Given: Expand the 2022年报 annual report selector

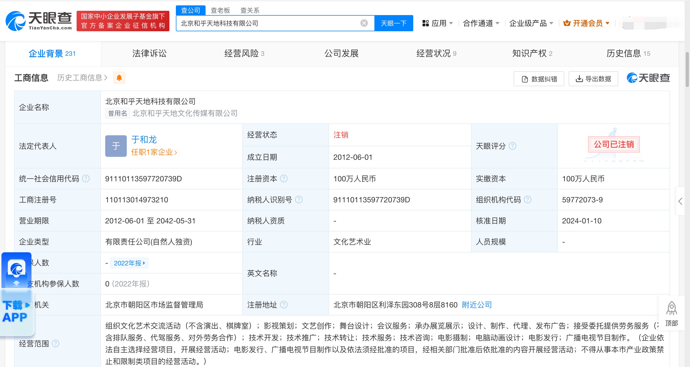Looking at the screenshot, I should point(129,263).
